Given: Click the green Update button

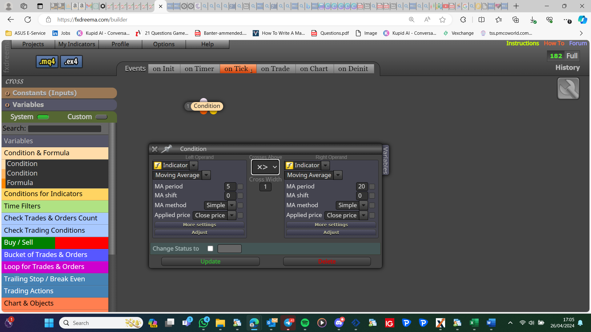Looking at the screenshot, I should (x=211, y=262).
